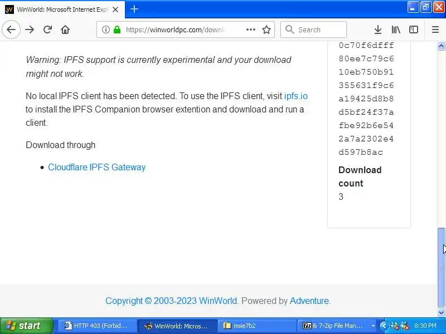Open the Downloads panel arrow

[x=378, y=30]
